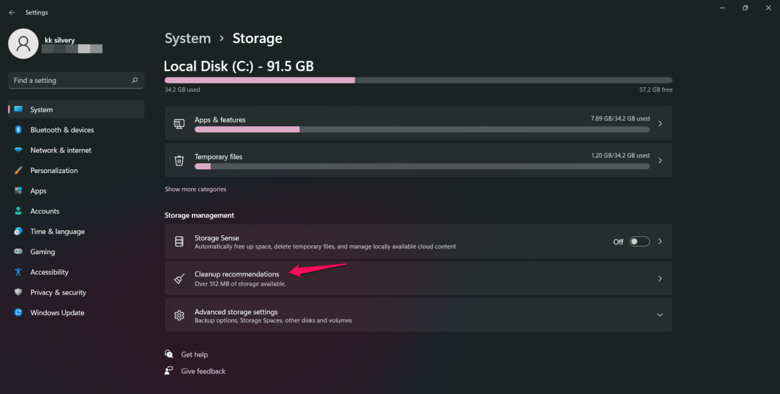Go to Personalization settings

click(54, 171)
